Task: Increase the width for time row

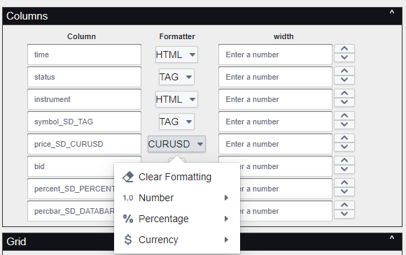Action: pyautogui.click(x=344, y=49)
